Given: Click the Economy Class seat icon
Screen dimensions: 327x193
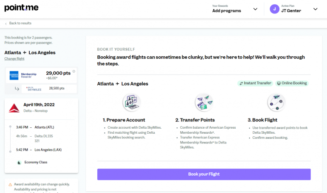Looking at the screenshot, I should (19, 162).
